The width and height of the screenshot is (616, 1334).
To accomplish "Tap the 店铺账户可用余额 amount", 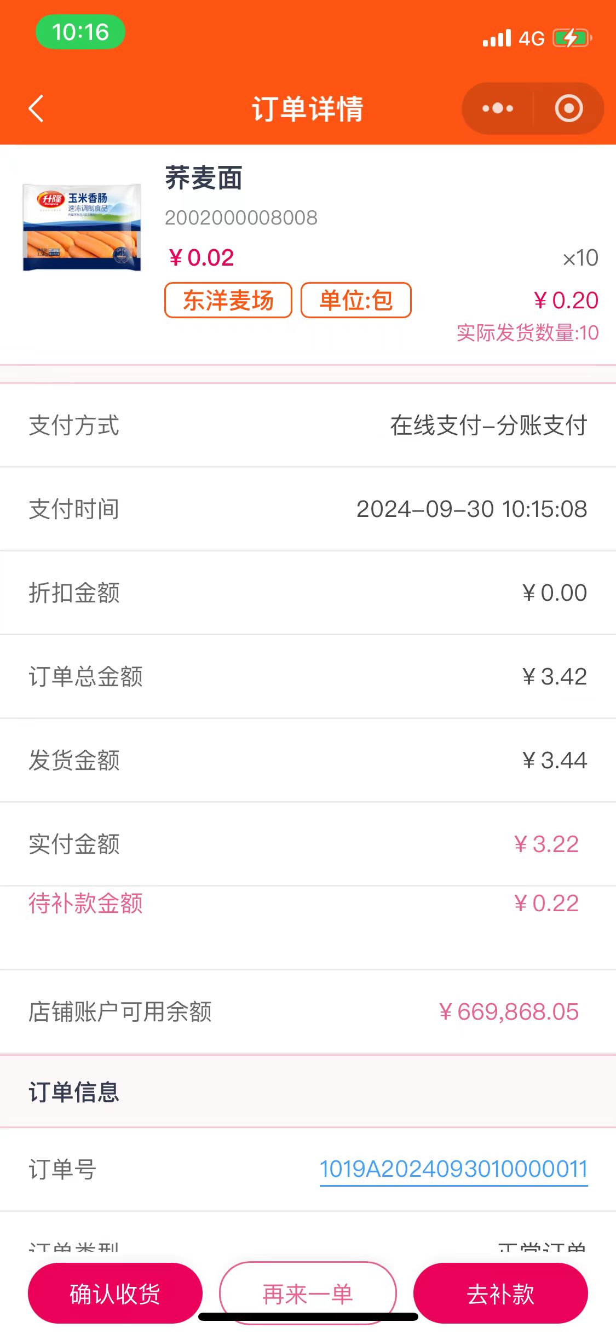I will click(509, 1012).
